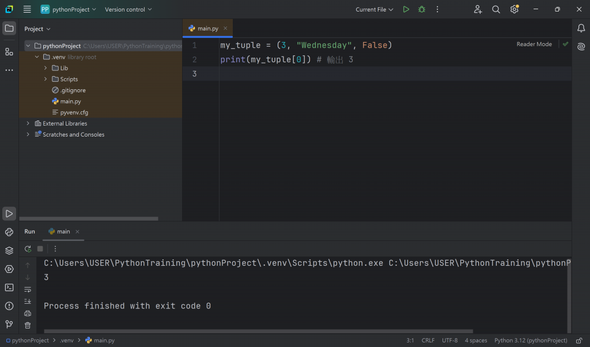The width and height of the screenshot is (590, 347).
Task: Open Go to Line via 3:1 indicator
Action: tap(410, 341)
